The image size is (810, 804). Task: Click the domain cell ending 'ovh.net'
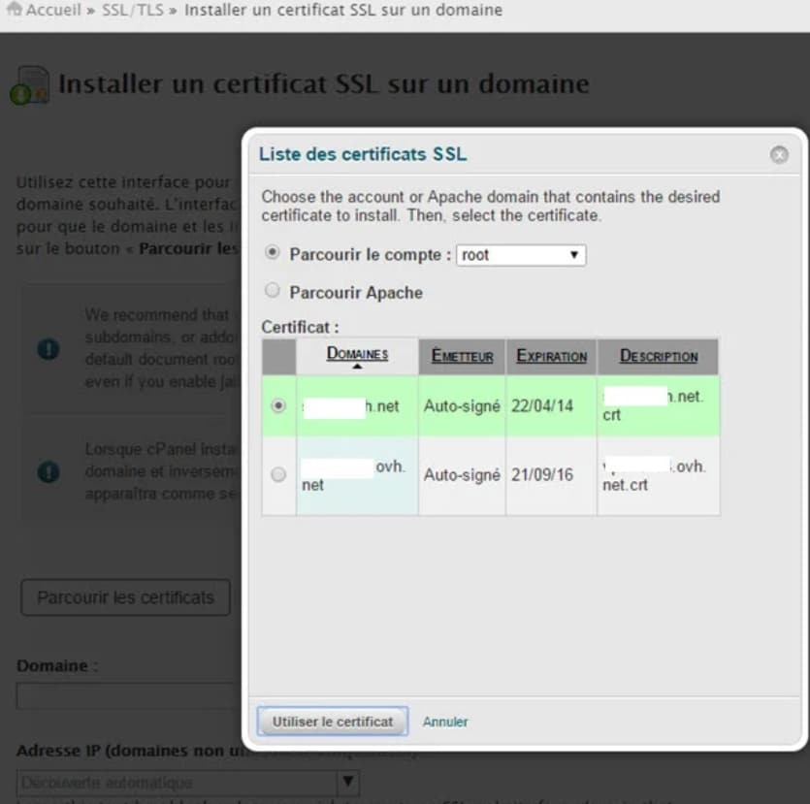pos(357,475)
